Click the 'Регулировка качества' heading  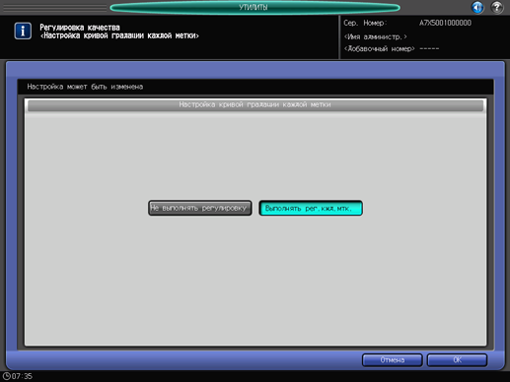pyautogui.click(x=80, y=28)
